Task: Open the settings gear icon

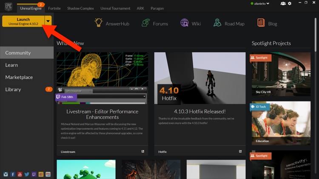Action: 290,3
